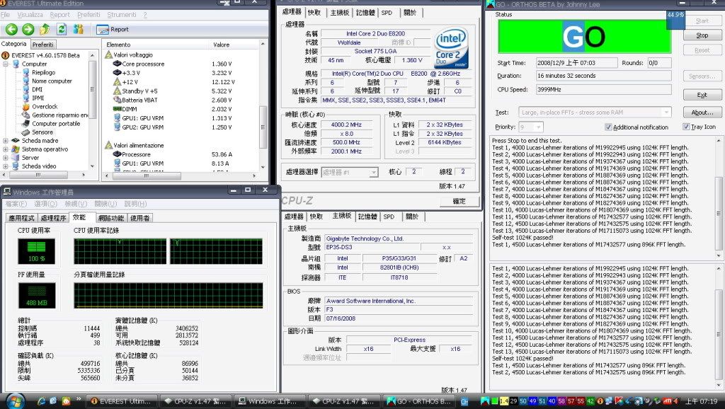Click down arrow of EVEREST category tree scrollbar

[93, 166]
